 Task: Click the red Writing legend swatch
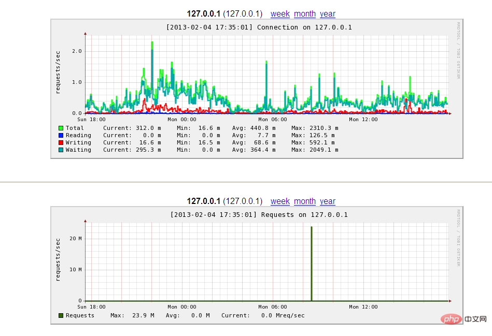point(61,142)
